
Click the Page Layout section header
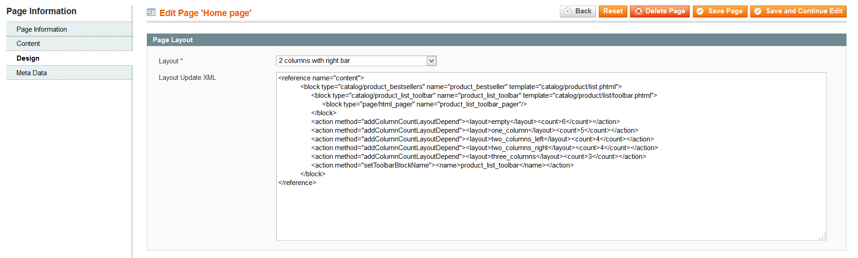pyautogui.click(x=173, y=40)
